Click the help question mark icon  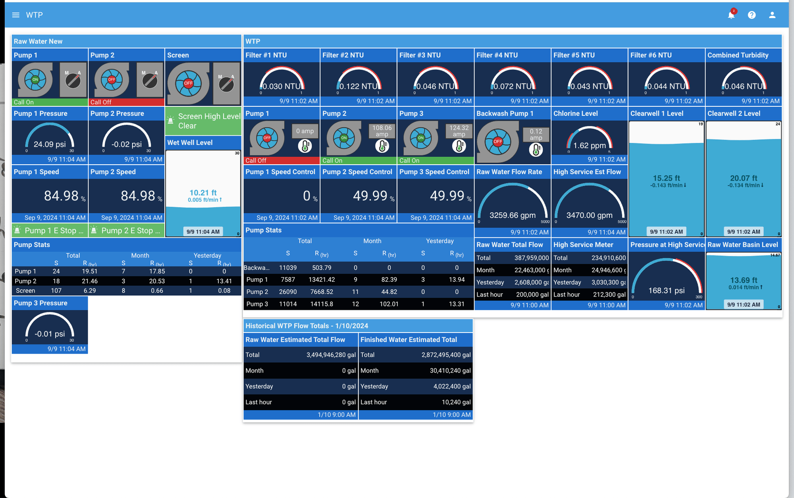[752, 15]
